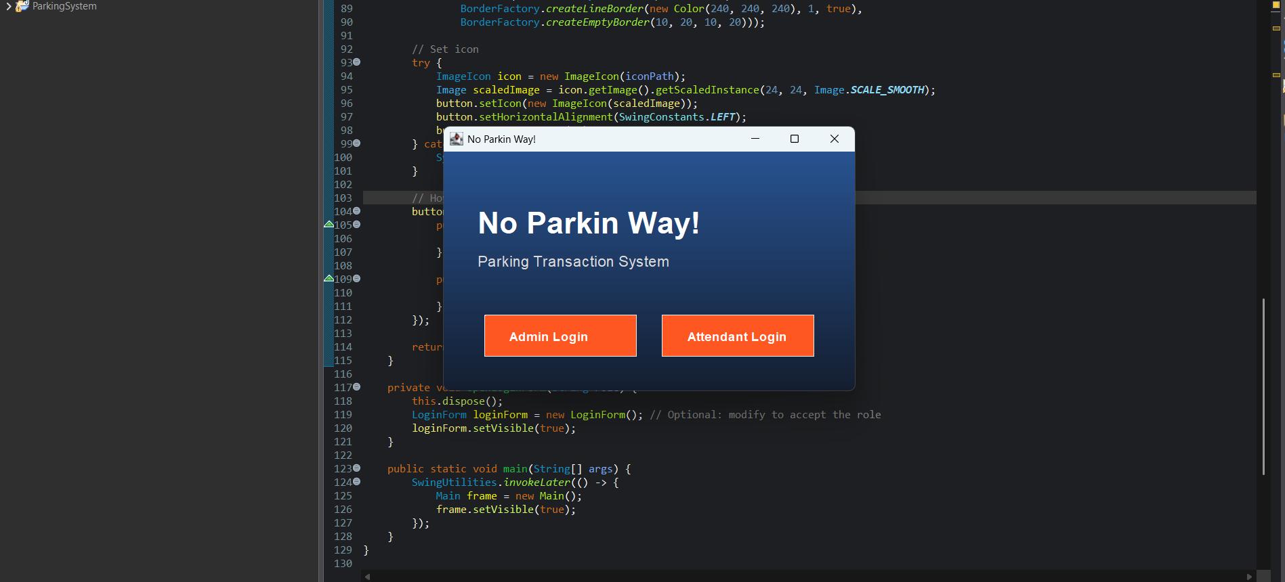Image resolution: width=1285 pixels, height=582 pixels.
Task: Click the "Parking Transaction System" subtitle
Action: coord(573,262)
